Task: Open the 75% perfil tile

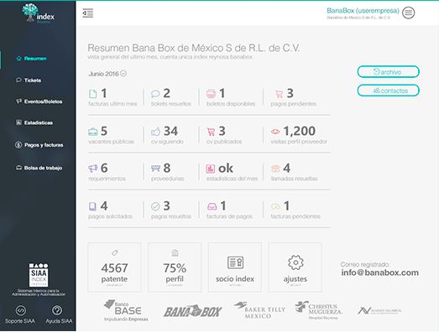Action: coord(175,267)
